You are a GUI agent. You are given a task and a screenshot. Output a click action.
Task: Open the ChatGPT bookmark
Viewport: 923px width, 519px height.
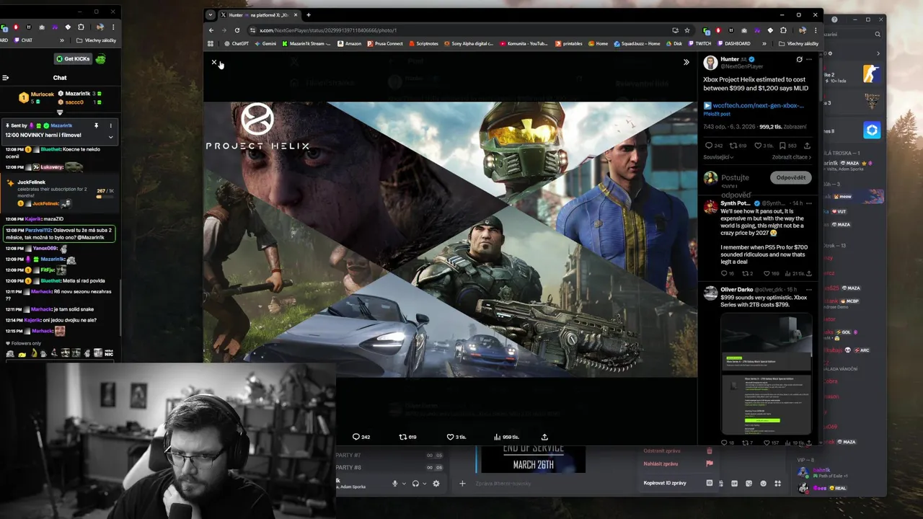pos(236,43)
